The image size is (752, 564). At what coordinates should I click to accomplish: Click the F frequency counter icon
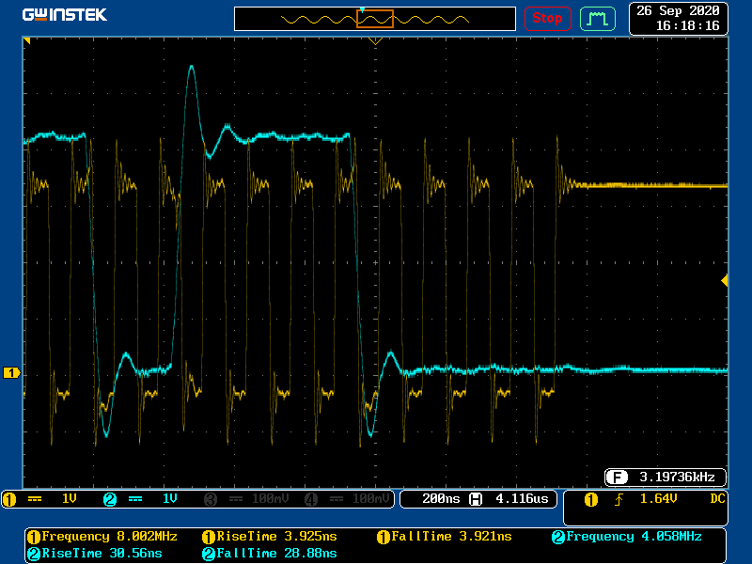click(617, 476)
